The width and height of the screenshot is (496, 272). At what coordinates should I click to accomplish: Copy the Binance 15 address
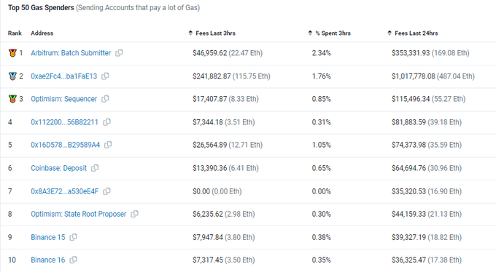coord(73,237)
